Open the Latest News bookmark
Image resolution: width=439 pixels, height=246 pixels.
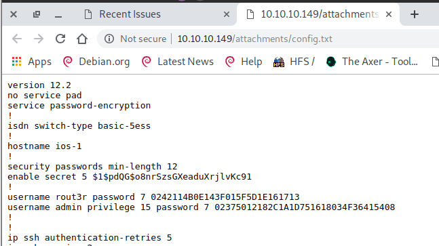[178, 62]
